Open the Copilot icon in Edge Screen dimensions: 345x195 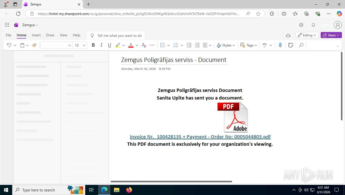point(339,14)
